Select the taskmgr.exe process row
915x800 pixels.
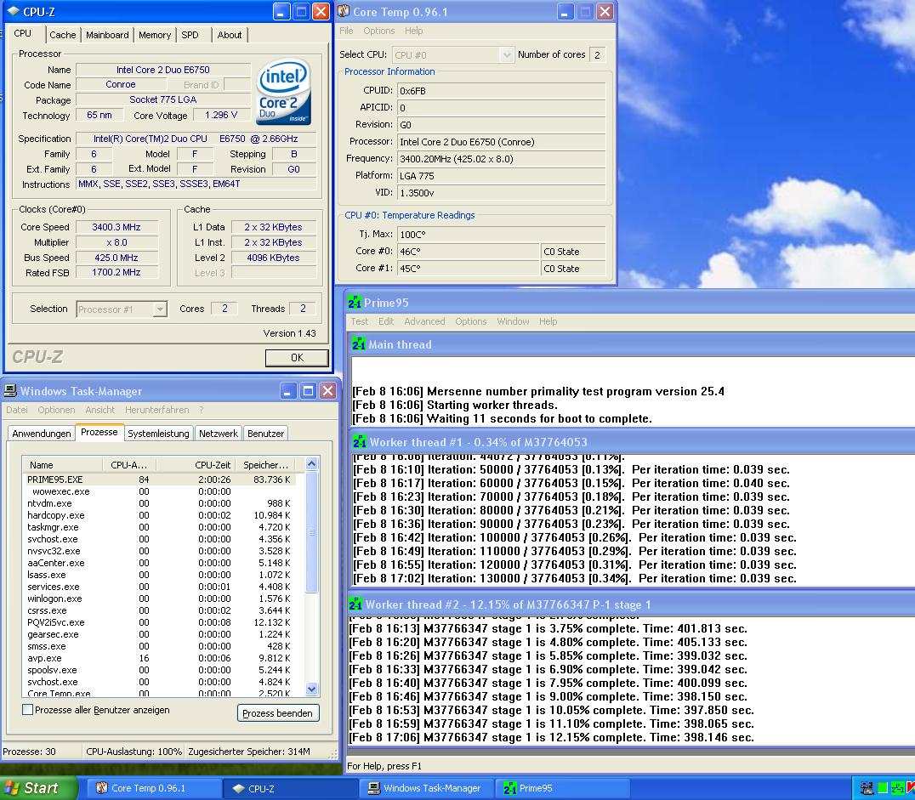(x=159, y=527)
